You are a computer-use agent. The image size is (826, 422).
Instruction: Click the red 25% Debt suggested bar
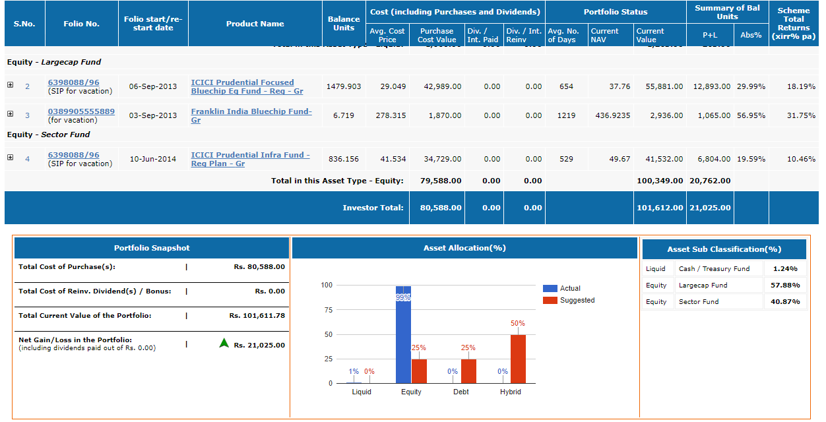click(x=468, y=371)
